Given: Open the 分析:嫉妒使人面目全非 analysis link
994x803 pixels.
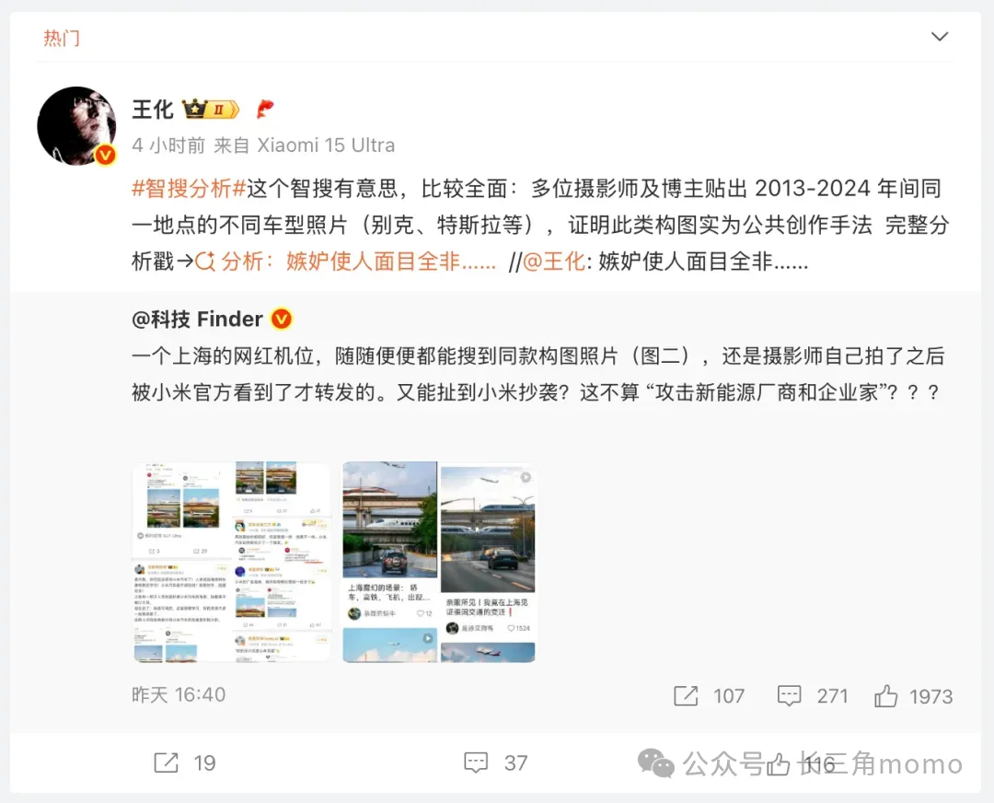Looking at the screenshot, I should click(345, 262).
